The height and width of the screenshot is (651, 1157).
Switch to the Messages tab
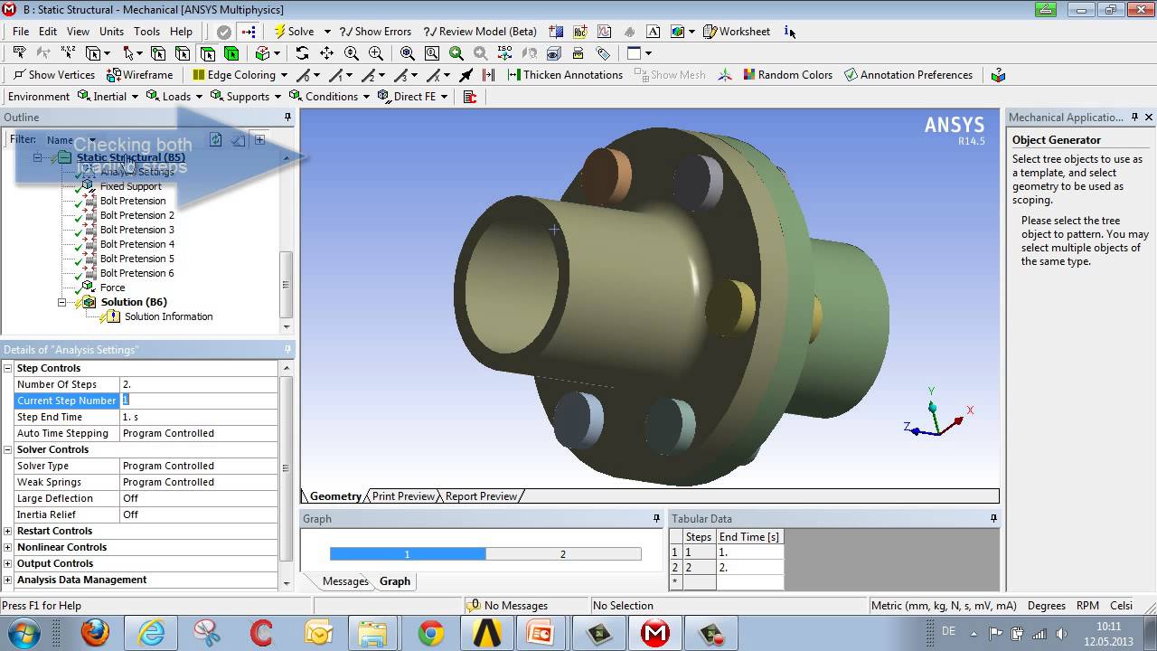345,581
